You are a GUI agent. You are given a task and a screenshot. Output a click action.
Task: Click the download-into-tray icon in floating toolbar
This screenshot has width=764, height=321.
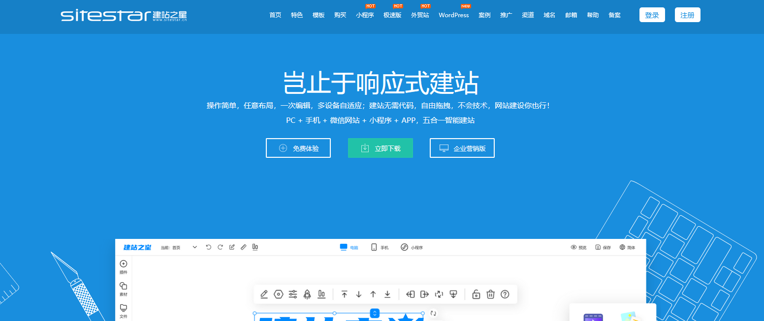pyautogui.click(x=453, y=294)
